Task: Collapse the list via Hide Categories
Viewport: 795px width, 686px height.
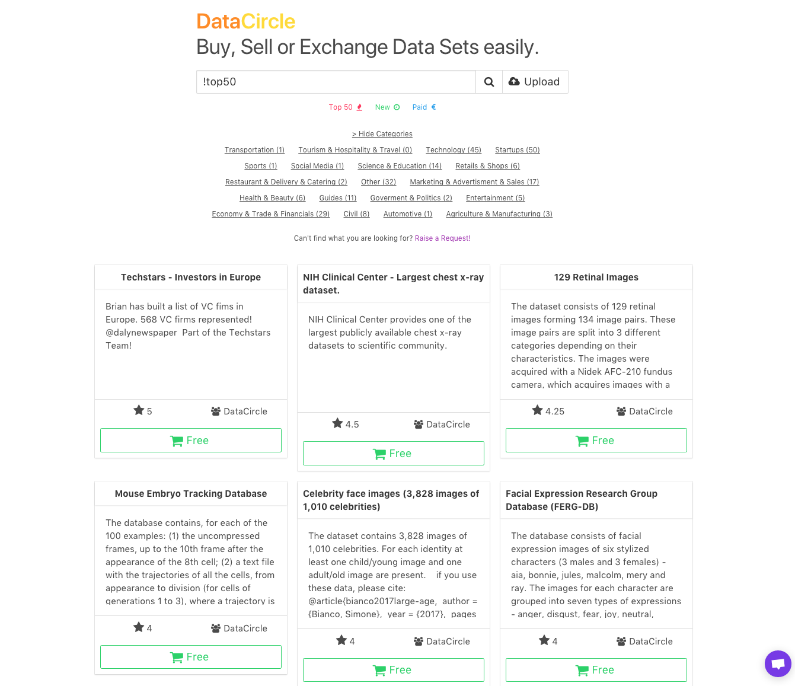Action: point(382,134)
